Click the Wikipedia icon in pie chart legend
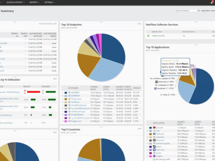 pos(156,85)
